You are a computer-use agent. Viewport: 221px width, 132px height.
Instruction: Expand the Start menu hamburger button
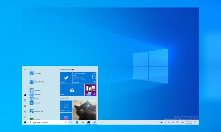point(25,69)
